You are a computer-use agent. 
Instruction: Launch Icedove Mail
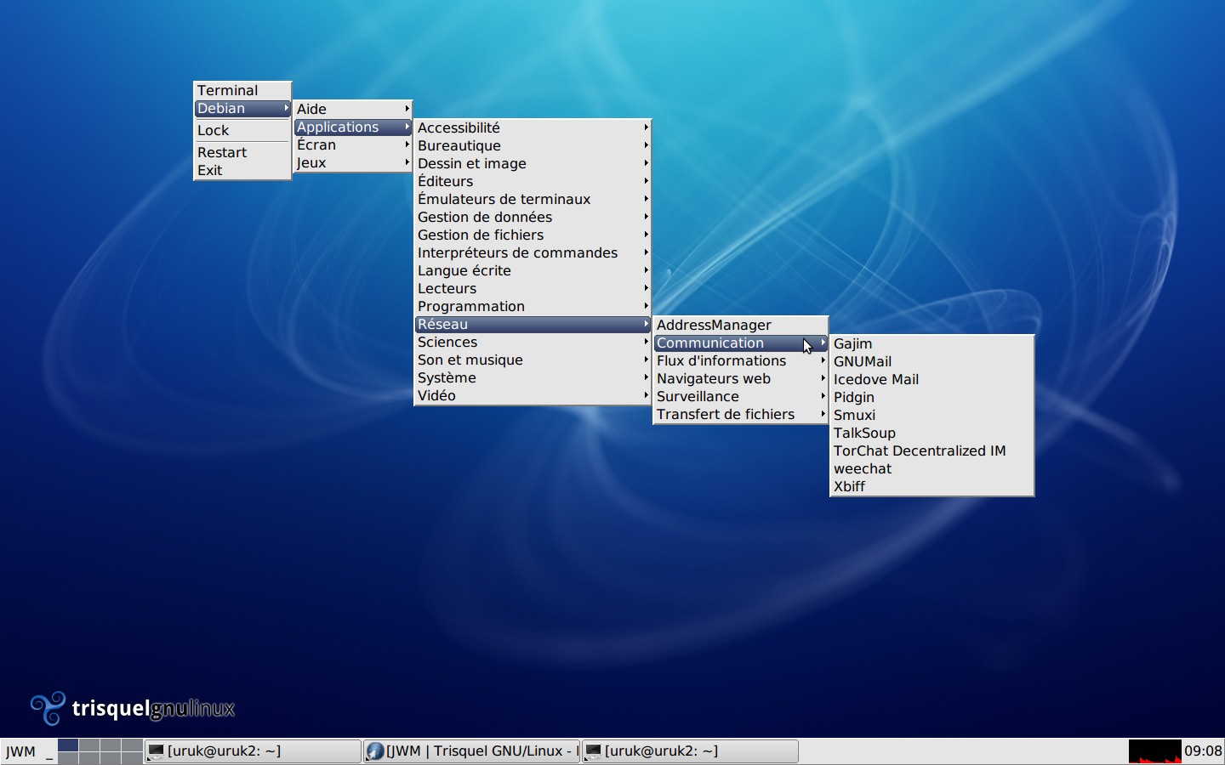[932, 379]
